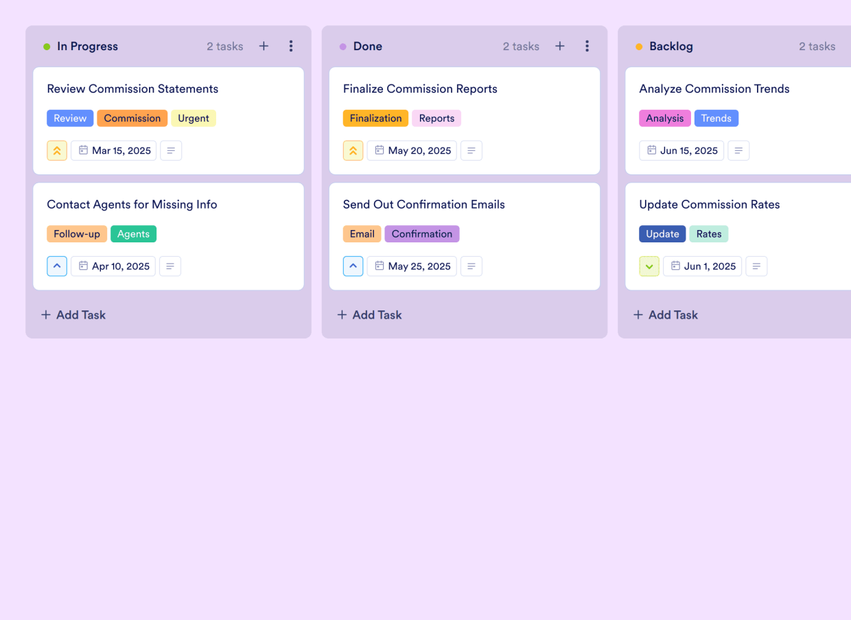Viewport: 851px width, 620px height.
Task: Click the high-priority double chevron on Review Commission Statements
Action: [x=57, y=150]
